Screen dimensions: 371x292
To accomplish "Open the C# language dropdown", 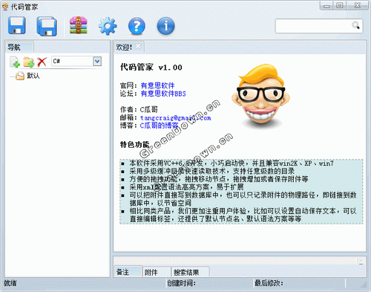I will pyautogui.click(x=97, y=61).
